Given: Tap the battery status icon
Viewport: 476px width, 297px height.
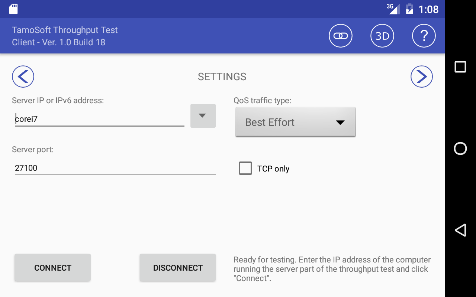Looking at the screenshot, I should pyautogui.click(x=409, y=9).
